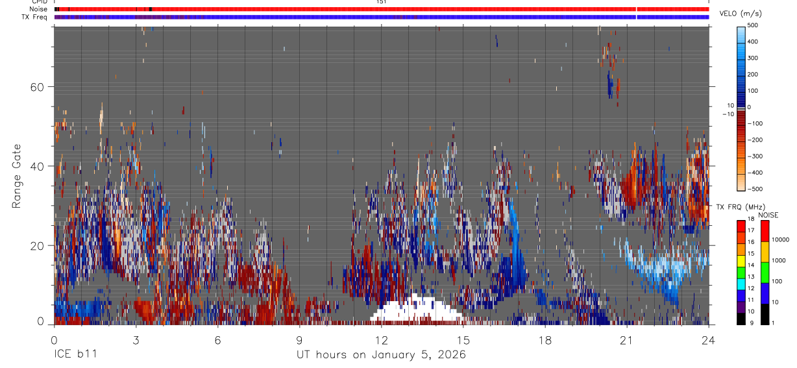Click the 'Range Gate' axis label
The image size is (797, 368).
tap(17, 175)
